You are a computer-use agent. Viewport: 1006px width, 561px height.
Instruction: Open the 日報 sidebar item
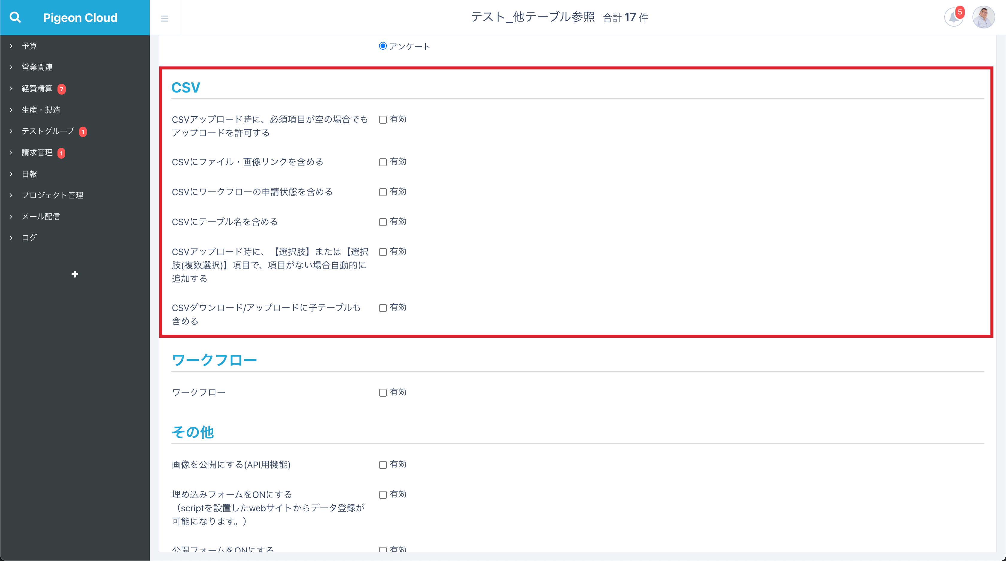[29, 174]
